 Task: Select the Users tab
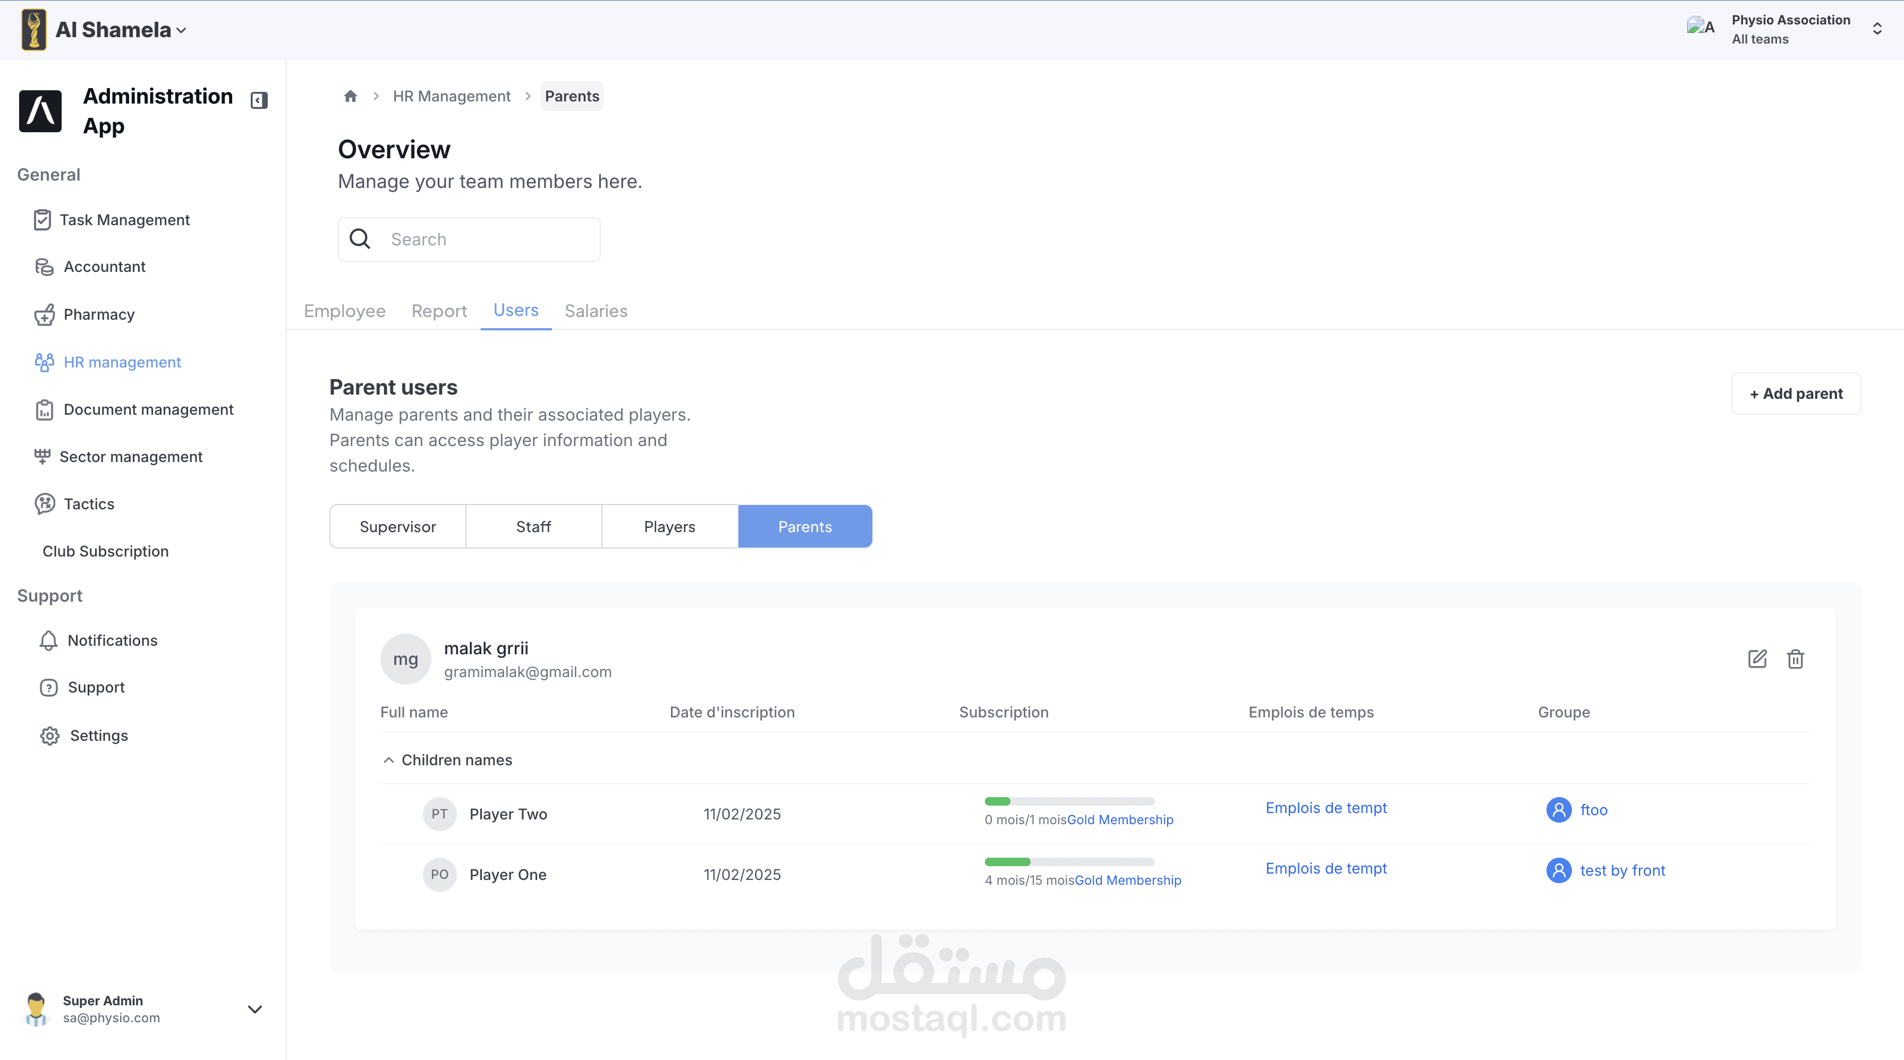pos(516,310)
